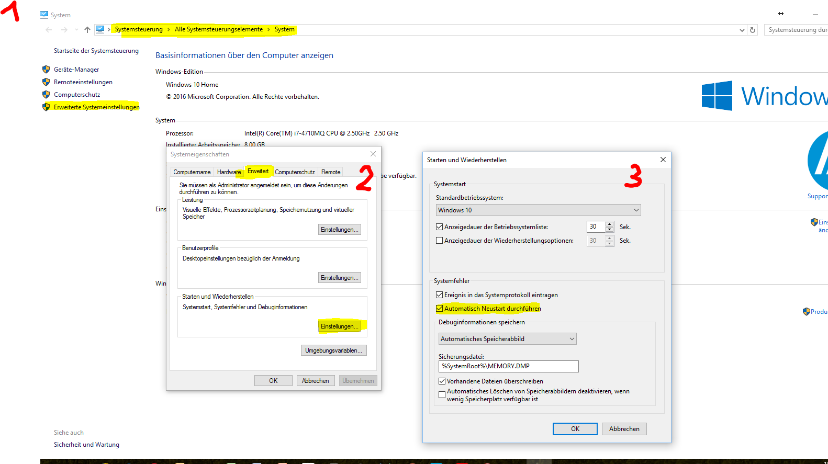Click shield icon next to Geräte-Manager
The height and width of the screenshot is (464, 828).
(46, 69)
